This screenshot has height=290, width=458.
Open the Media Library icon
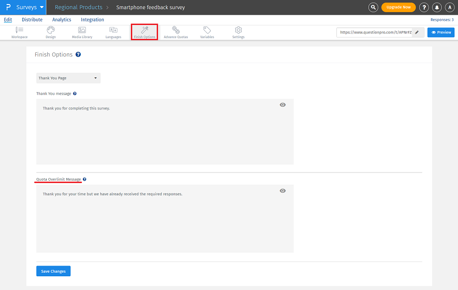(x=82, y=32)
